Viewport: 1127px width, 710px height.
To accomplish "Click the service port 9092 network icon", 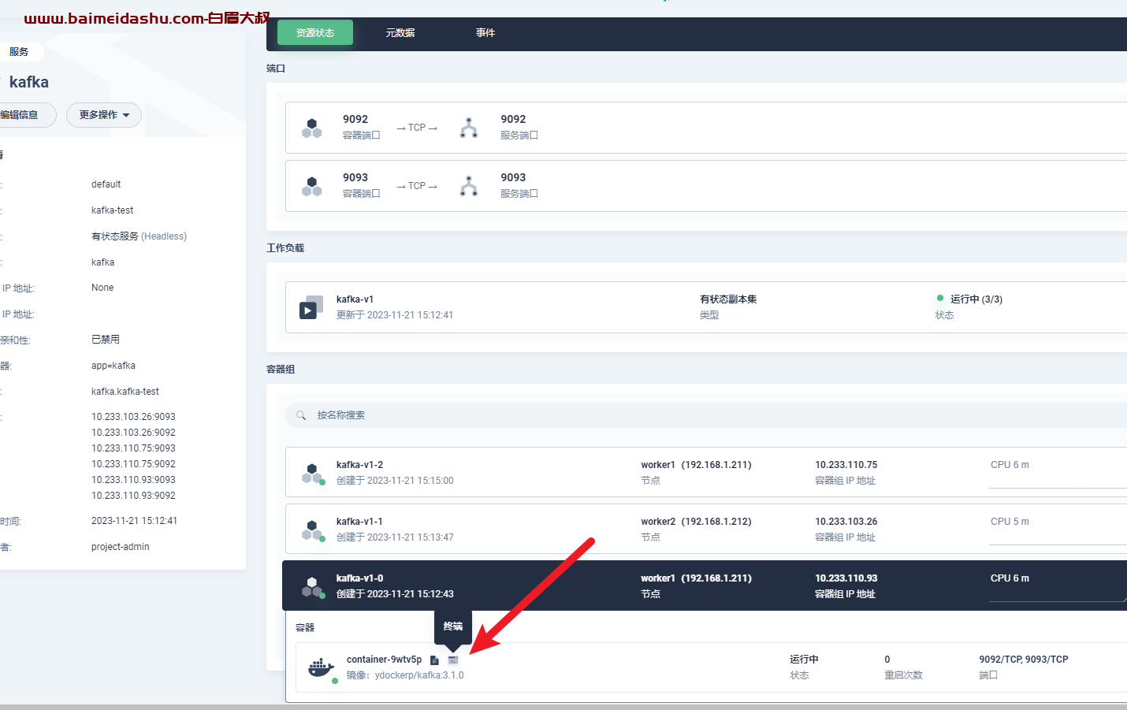I will 469,128.
